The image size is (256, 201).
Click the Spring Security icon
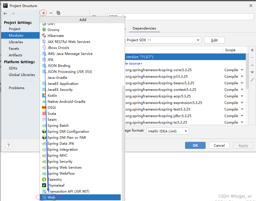44,162
